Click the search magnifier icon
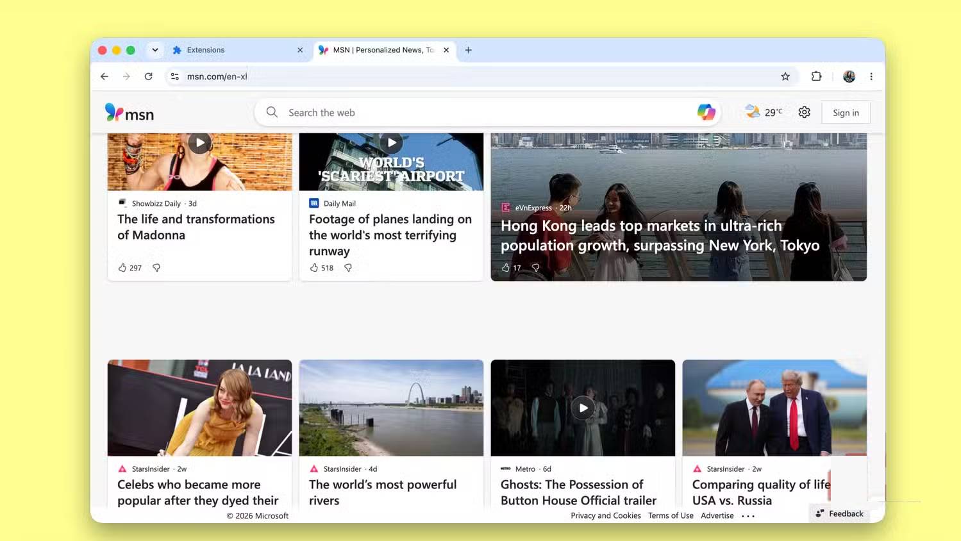The image size is (961, 541). pos(272,112)
